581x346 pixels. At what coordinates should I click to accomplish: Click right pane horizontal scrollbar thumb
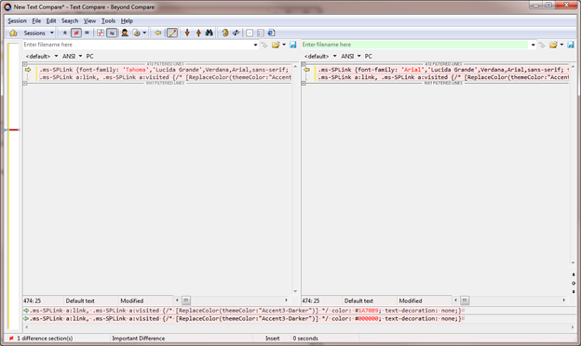pos(465,300)
